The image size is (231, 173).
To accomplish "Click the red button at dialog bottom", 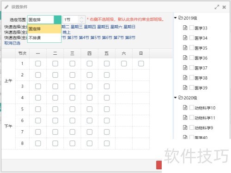I will click(x=159, y=165).
